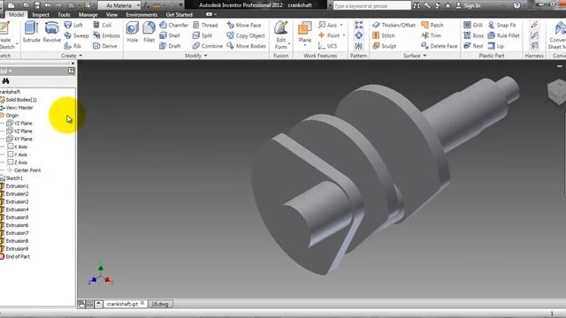This screenshot has width=566, height=318.
Task: Click the Stitch surface tool
Action: tap(383, 35)
